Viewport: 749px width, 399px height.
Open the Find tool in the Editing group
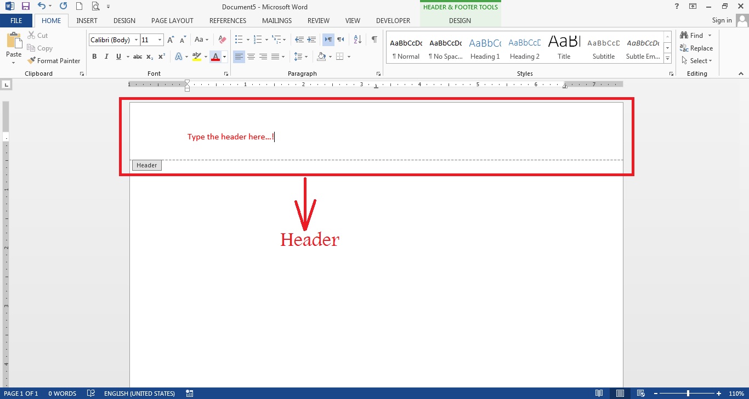tap(695, 35)
